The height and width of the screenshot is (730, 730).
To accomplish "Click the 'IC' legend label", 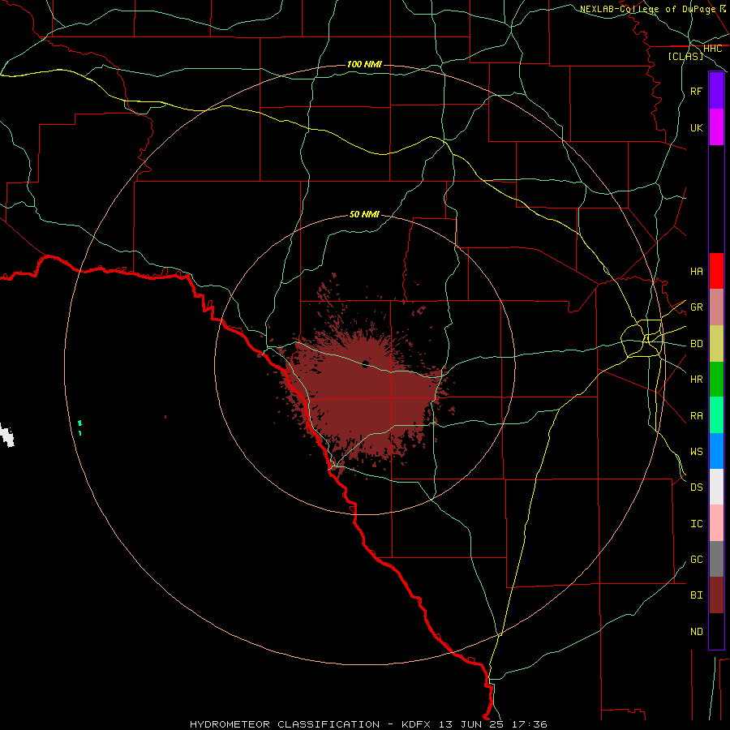I will click(x=697, y=524).
